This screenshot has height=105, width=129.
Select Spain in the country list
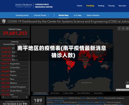14,71
